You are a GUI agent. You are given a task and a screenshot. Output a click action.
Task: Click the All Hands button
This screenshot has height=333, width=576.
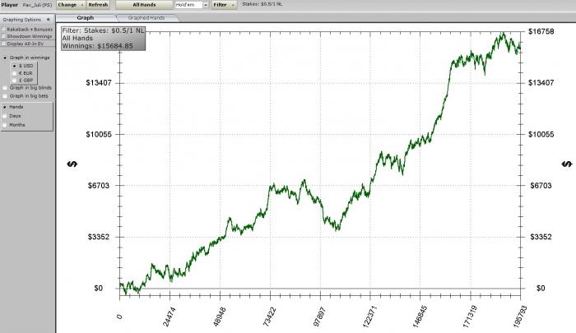coord(144,5)
